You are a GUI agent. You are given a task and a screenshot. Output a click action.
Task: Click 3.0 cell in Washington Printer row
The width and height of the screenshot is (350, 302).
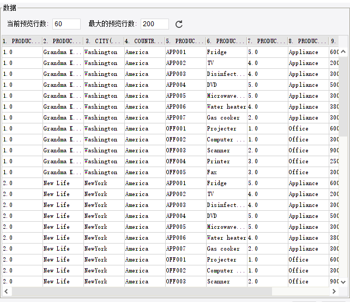(x=267, y=162)
